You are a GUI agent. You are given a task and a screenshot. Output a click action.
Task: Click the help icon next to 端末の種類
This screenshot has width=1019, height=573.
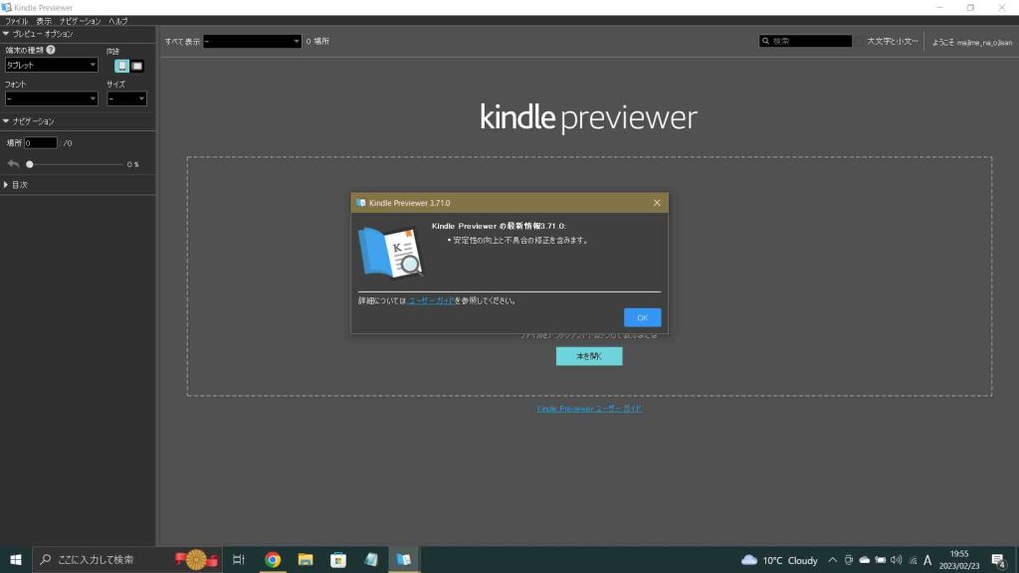tap(51, 50)
